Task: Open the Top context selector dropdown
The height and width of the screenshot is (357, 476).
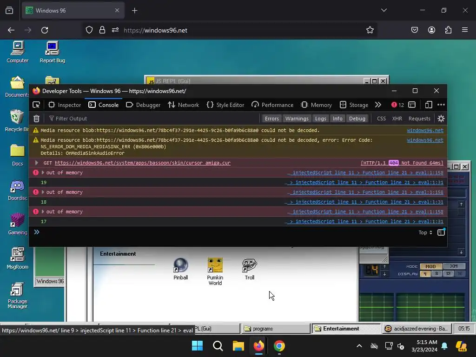Action: 425,232
